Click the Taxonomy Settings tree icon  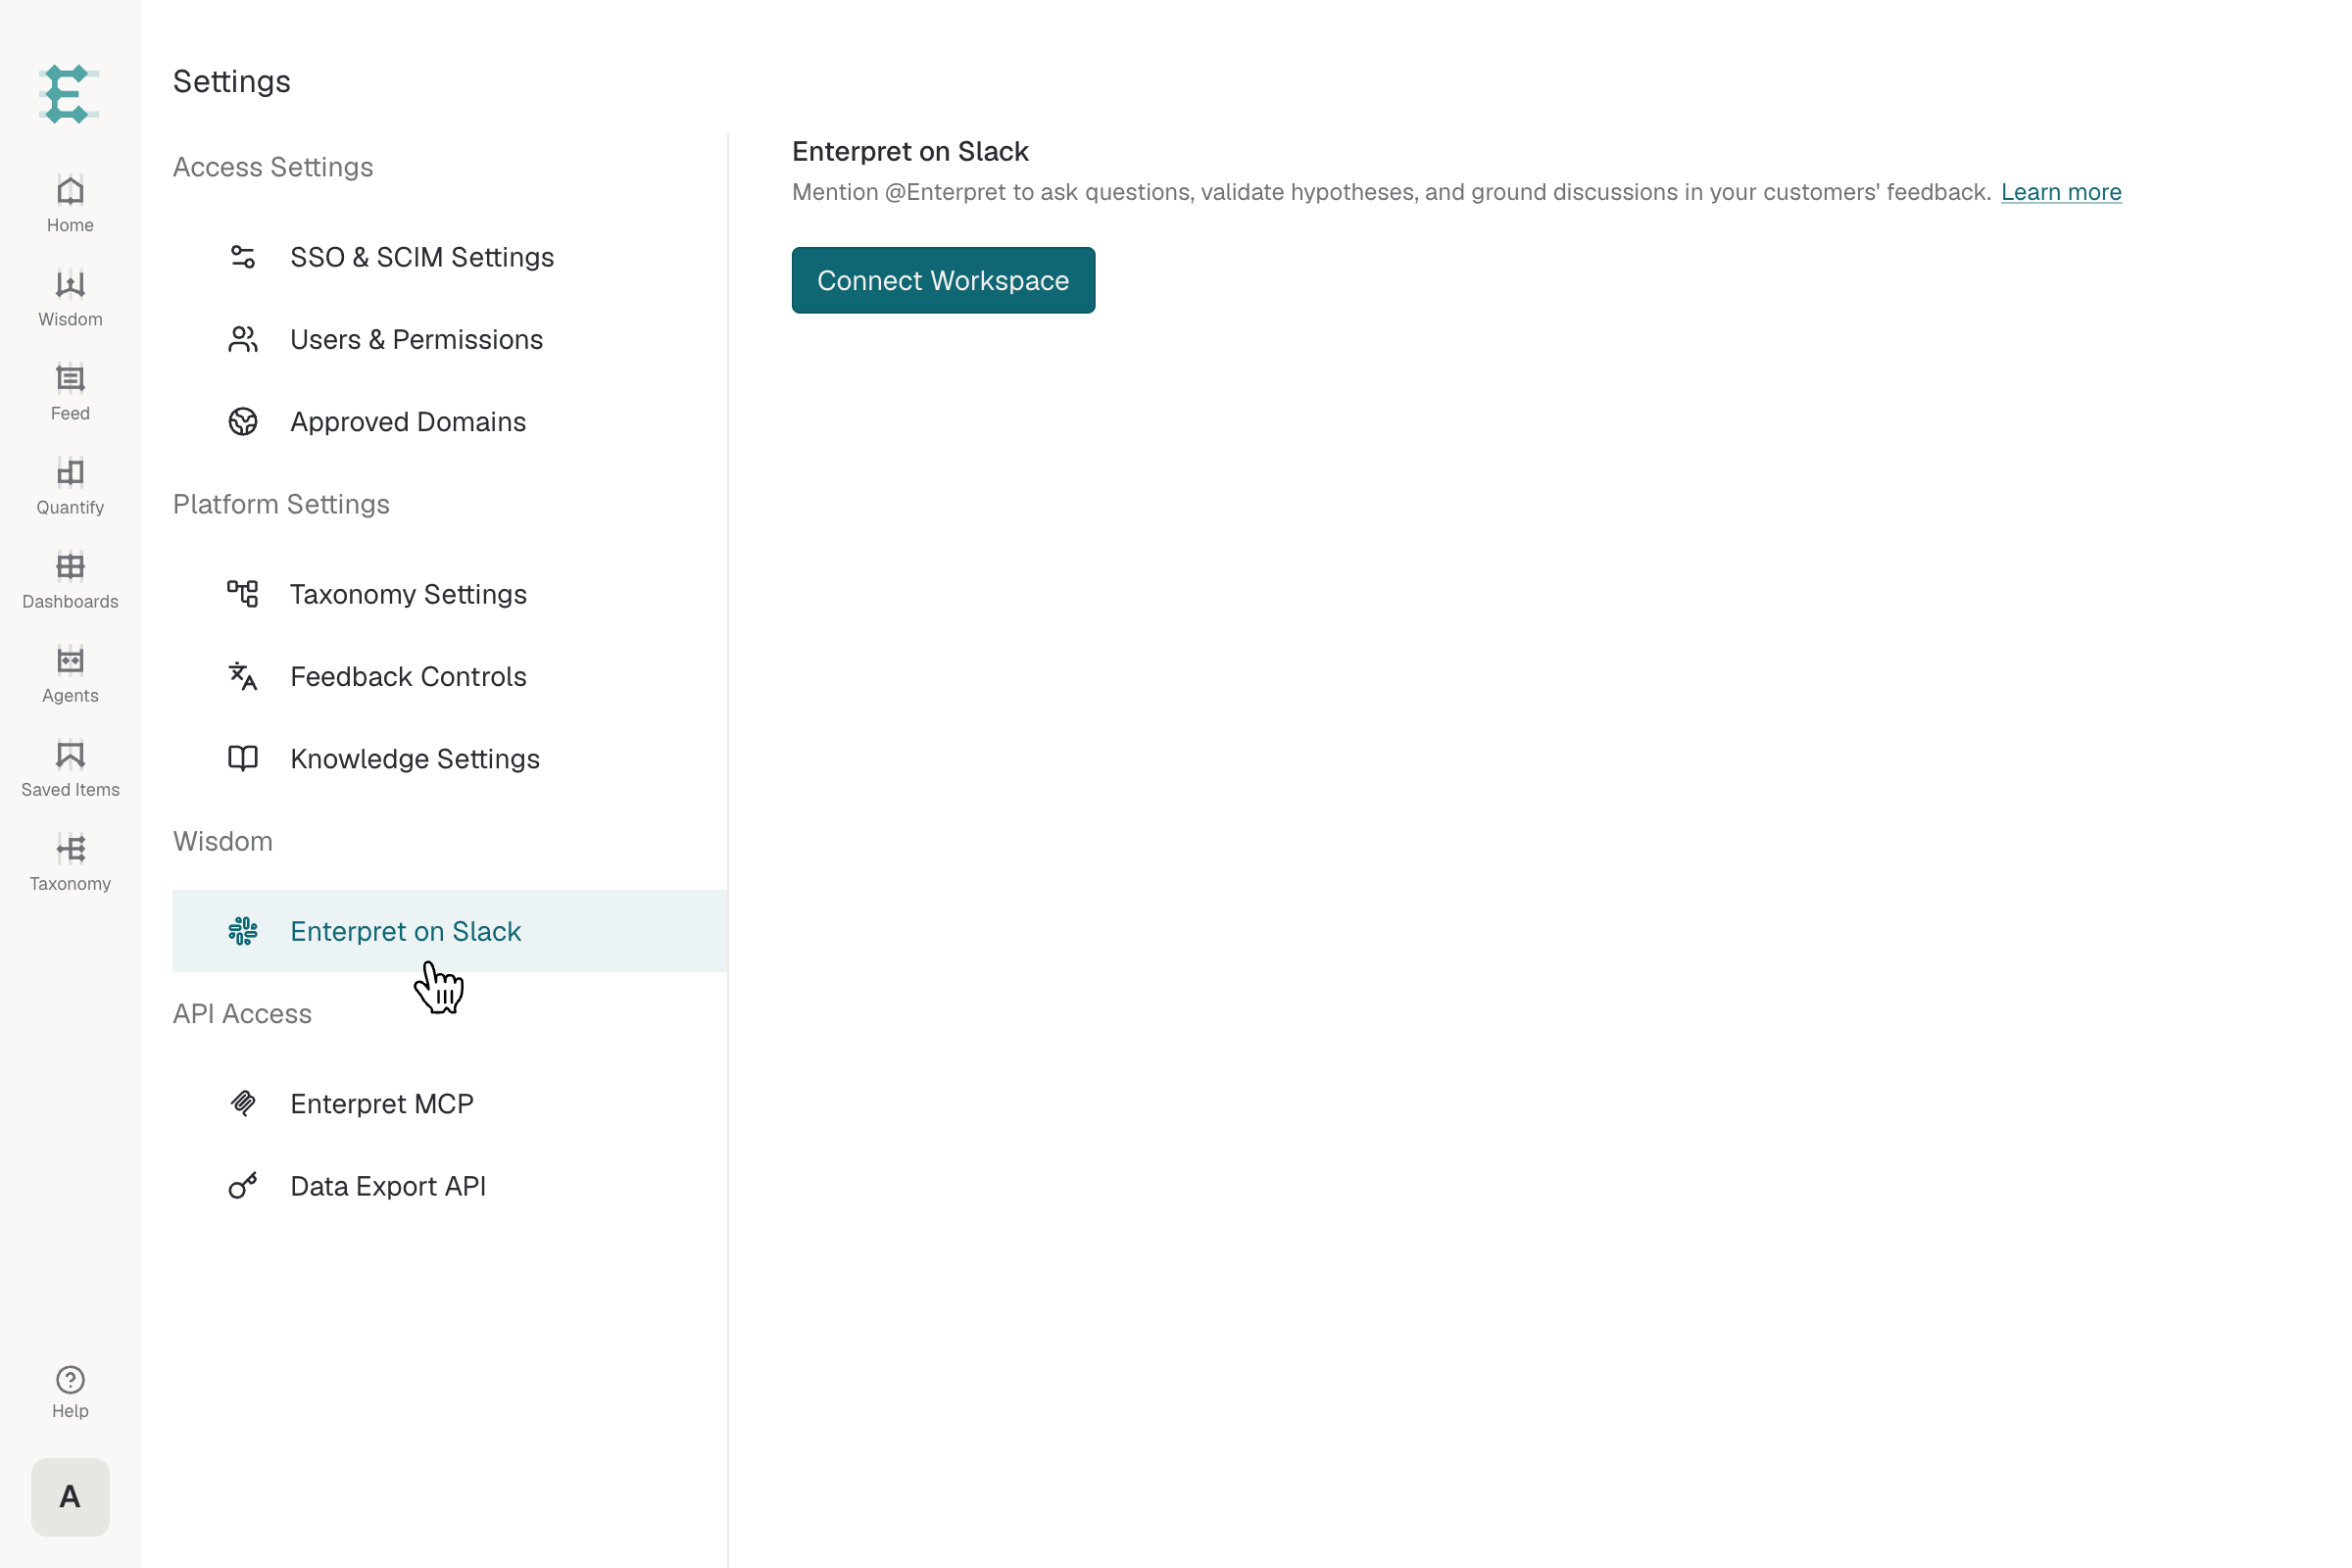[243, 594]
